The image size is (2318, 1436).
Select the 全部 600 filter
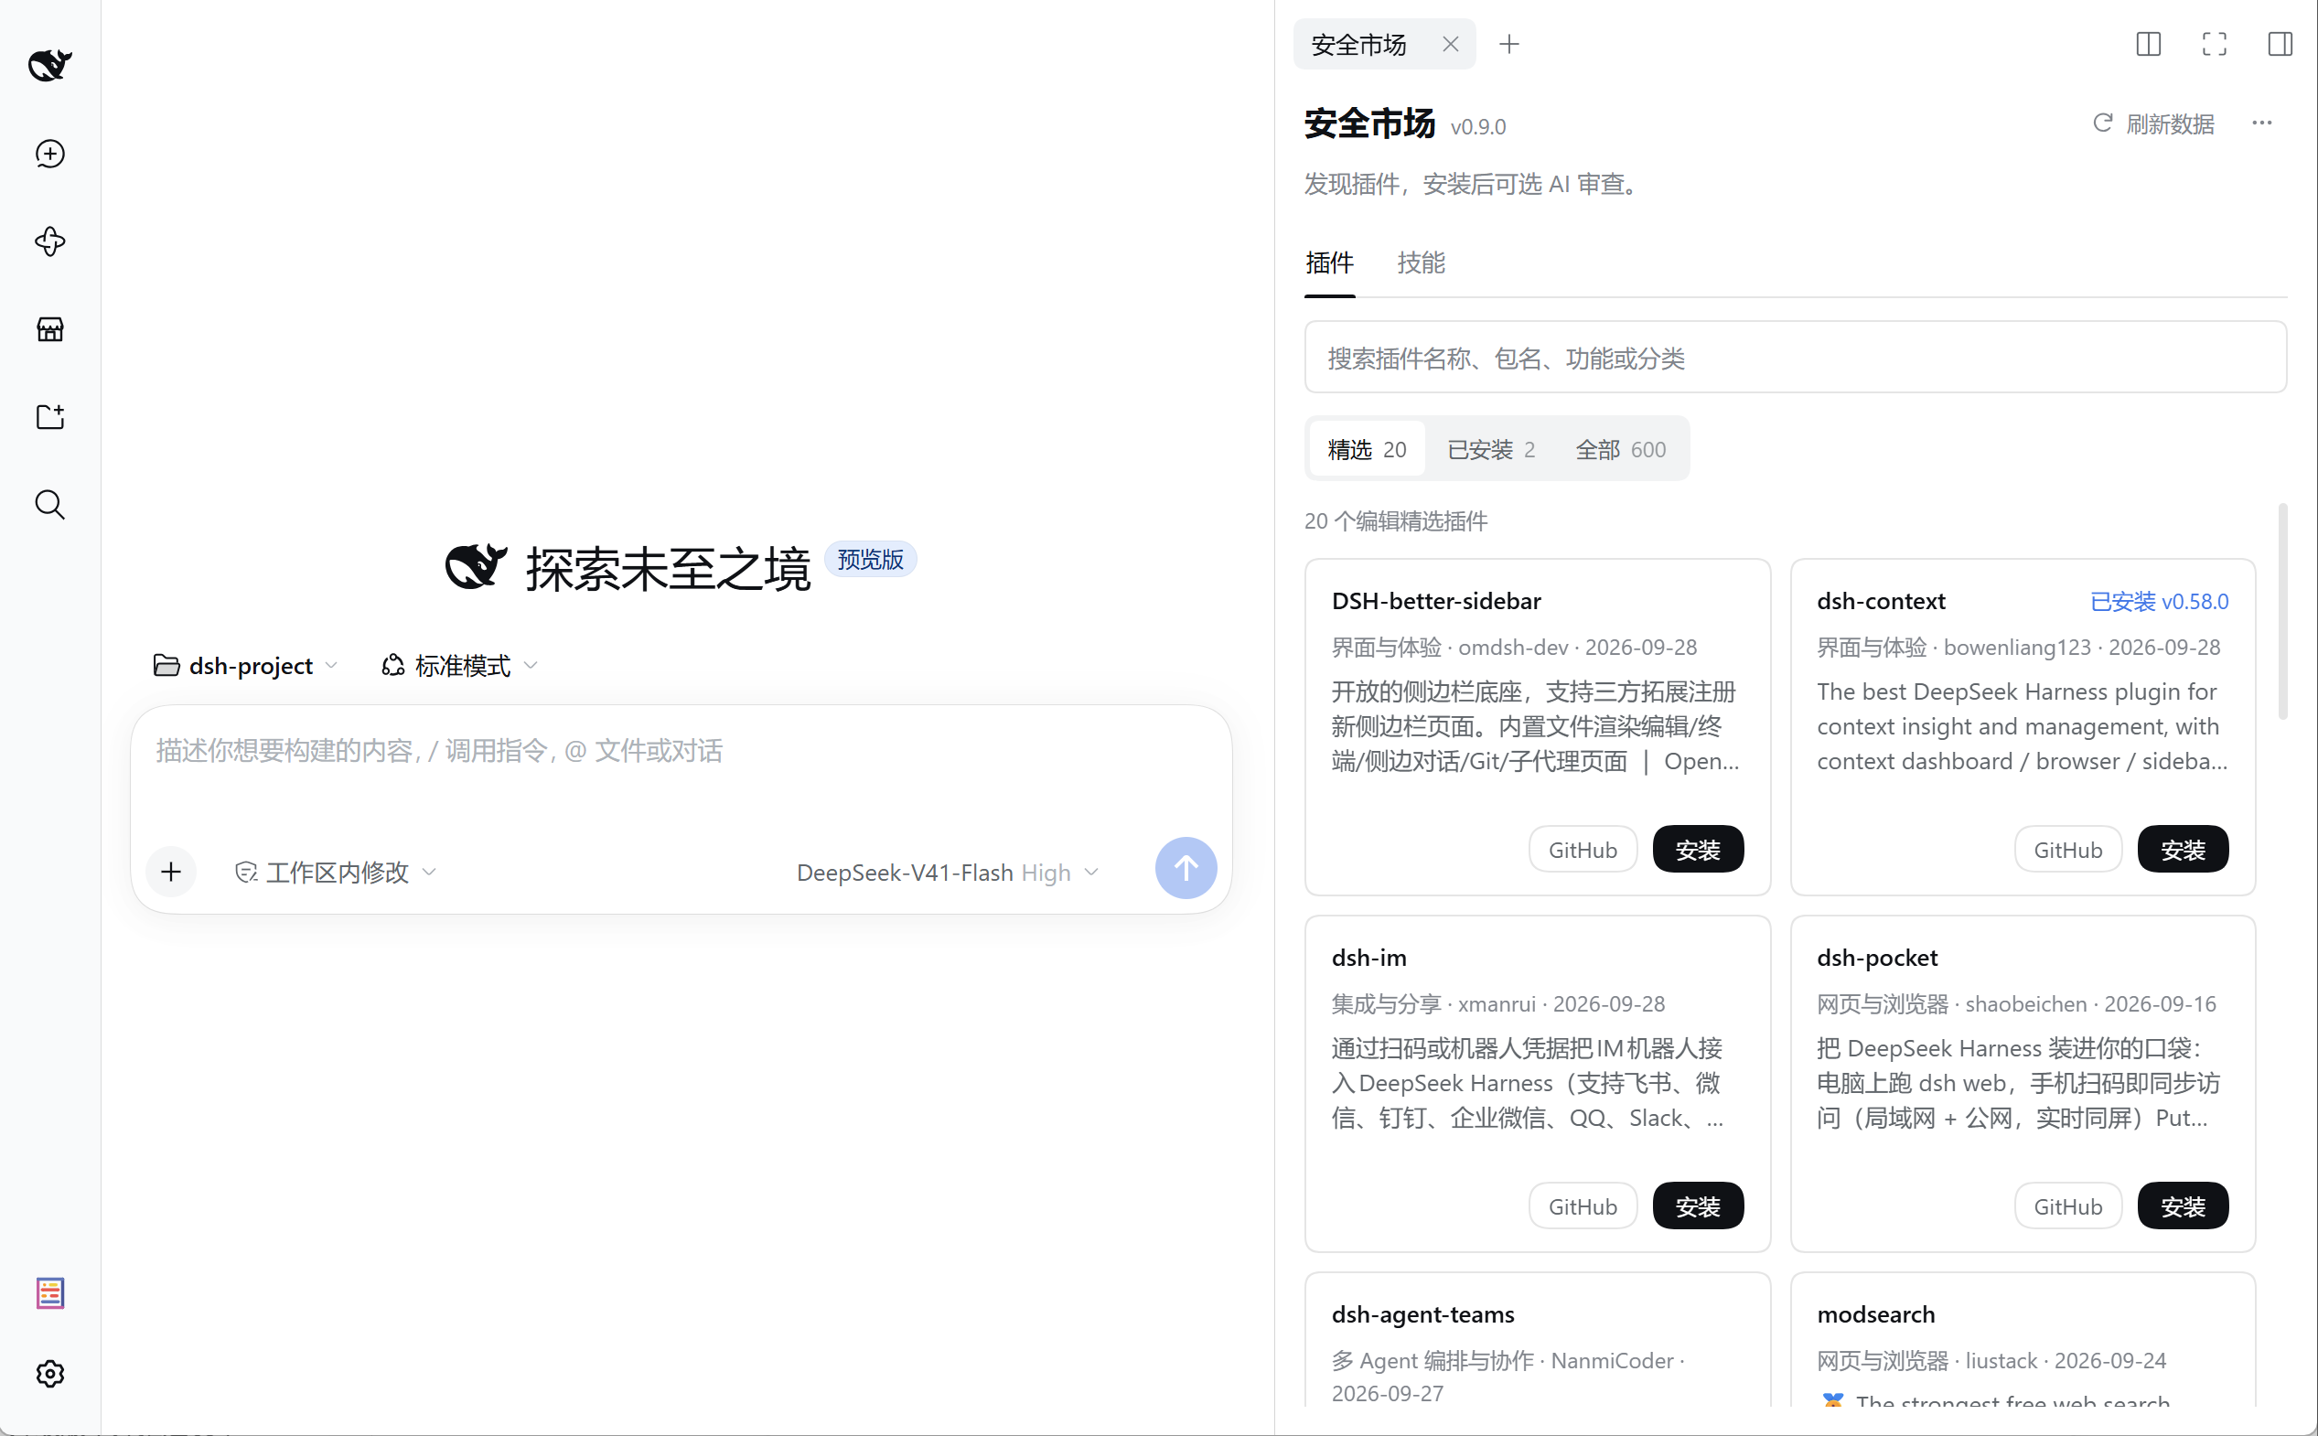(x=1620, y=448)
